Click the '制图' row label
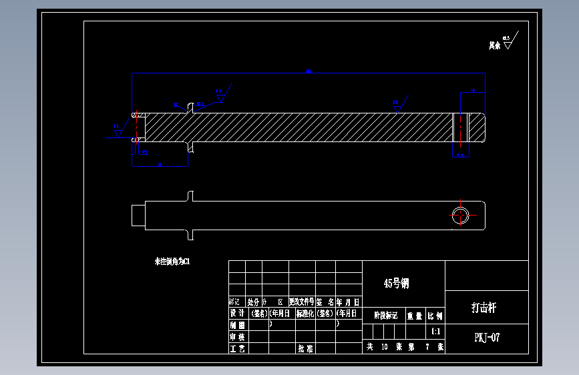 (x=238, y=325)
